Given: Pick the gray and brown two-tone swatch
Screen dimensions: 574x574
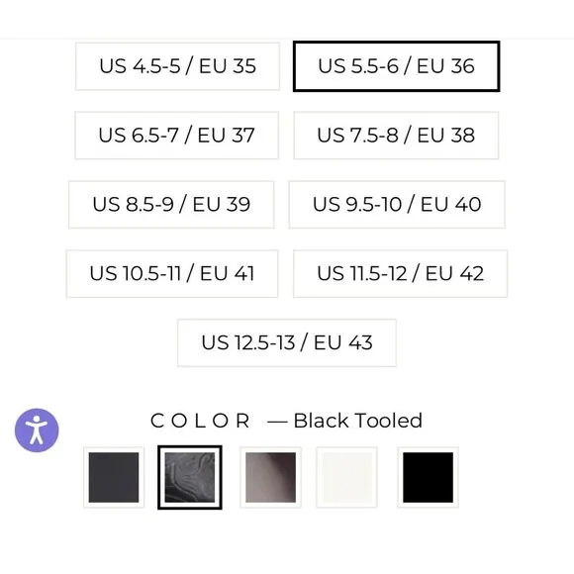Looking at the screenshot, I should (270, 477).
